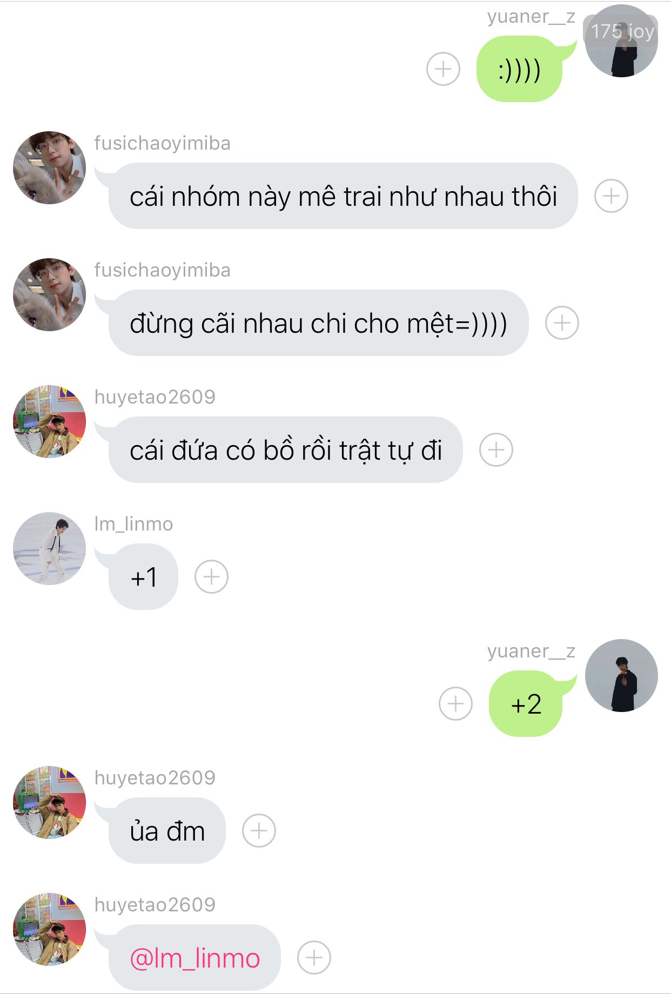The height and width of the screenshot is (994, 671).
Task: Tap plus icon next to "ủa đm" message
Action: click(x=259, y=830)
